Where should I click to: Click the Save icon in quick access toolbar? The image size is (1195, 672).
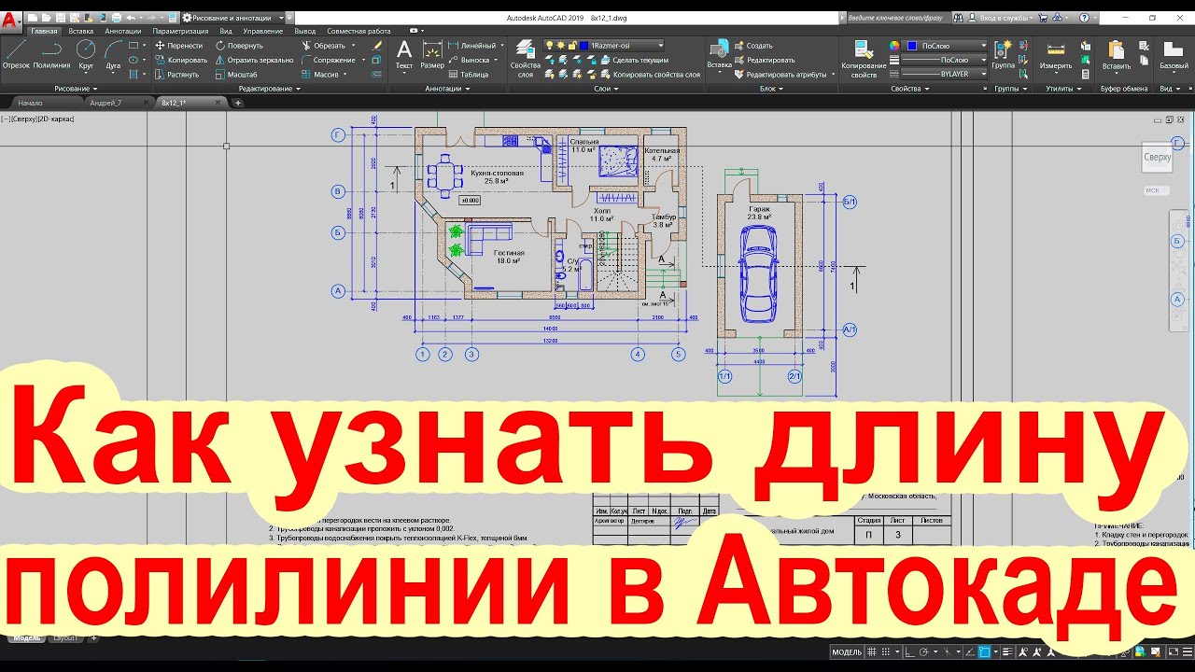point(61,18)
